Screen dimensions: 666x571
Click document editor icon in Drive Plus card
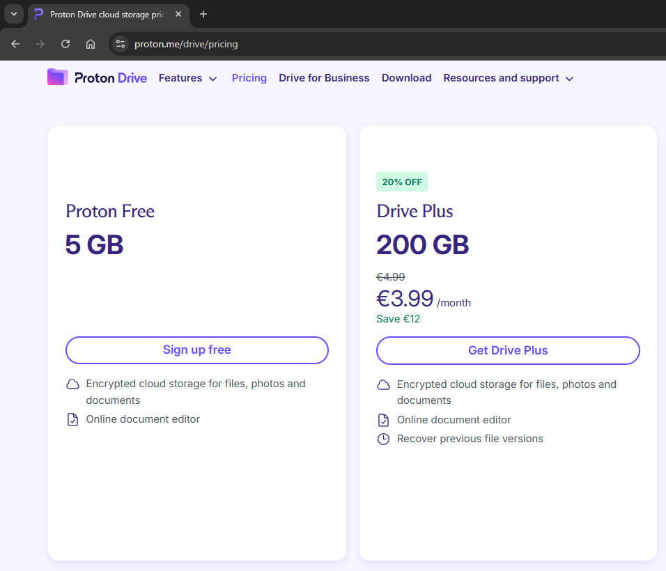click(384, 420)
